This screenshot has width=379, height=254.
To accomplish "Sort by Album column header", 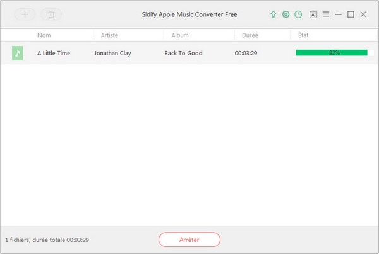I will point(180,35).
